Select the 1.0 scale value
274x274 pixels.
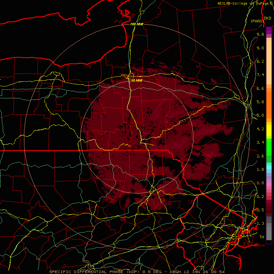click(x=260, y=183)
